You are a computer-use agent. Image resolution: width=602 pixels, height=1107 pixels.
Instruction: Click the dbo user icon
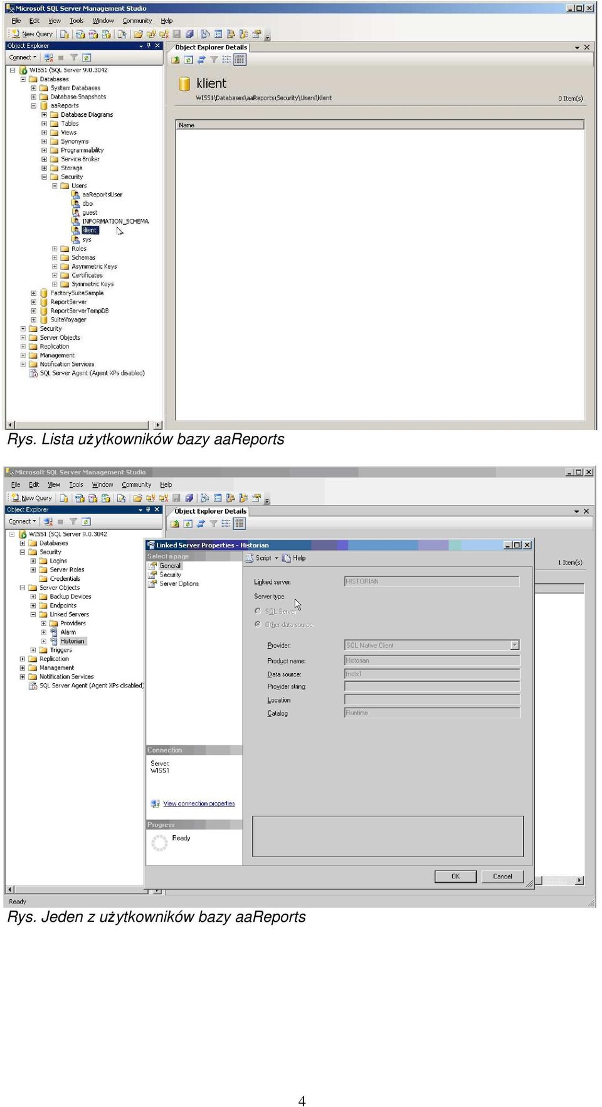pyautogui.click(x=76, y=203)
